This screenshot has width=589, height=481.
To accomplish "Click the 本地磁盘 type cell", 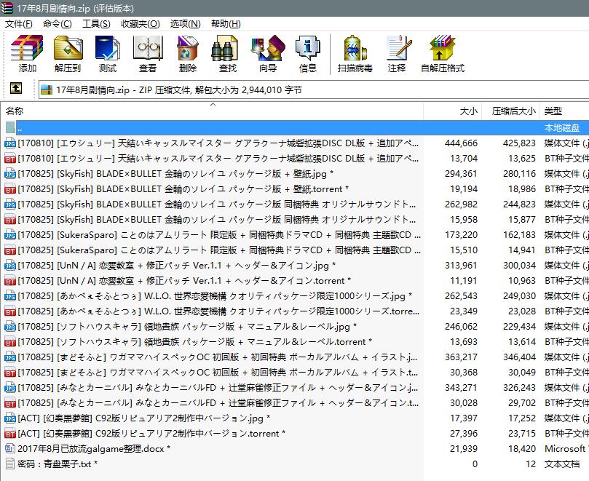I will tap(562, 128).
